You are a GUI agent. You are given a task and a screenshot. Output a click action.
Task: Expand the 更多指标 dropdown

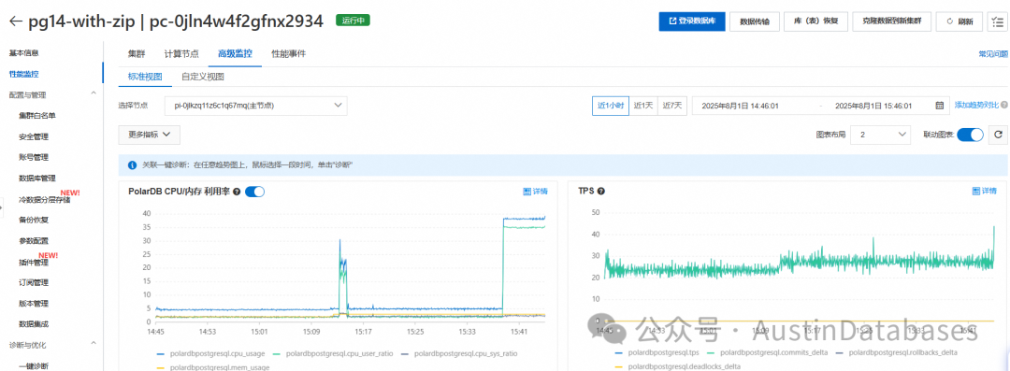point(150,135)
